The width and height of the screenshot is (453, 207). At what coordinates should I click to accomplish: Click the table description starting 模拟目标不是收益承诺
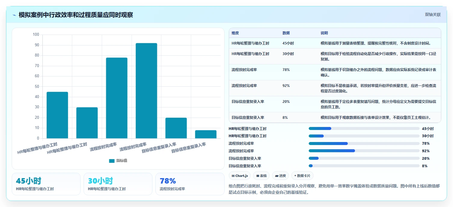click(378, 88)
